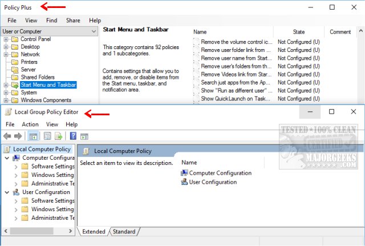Open the User or Computer dropdown in Policy Plus
The image size is (365, 246).
[94, 31]
